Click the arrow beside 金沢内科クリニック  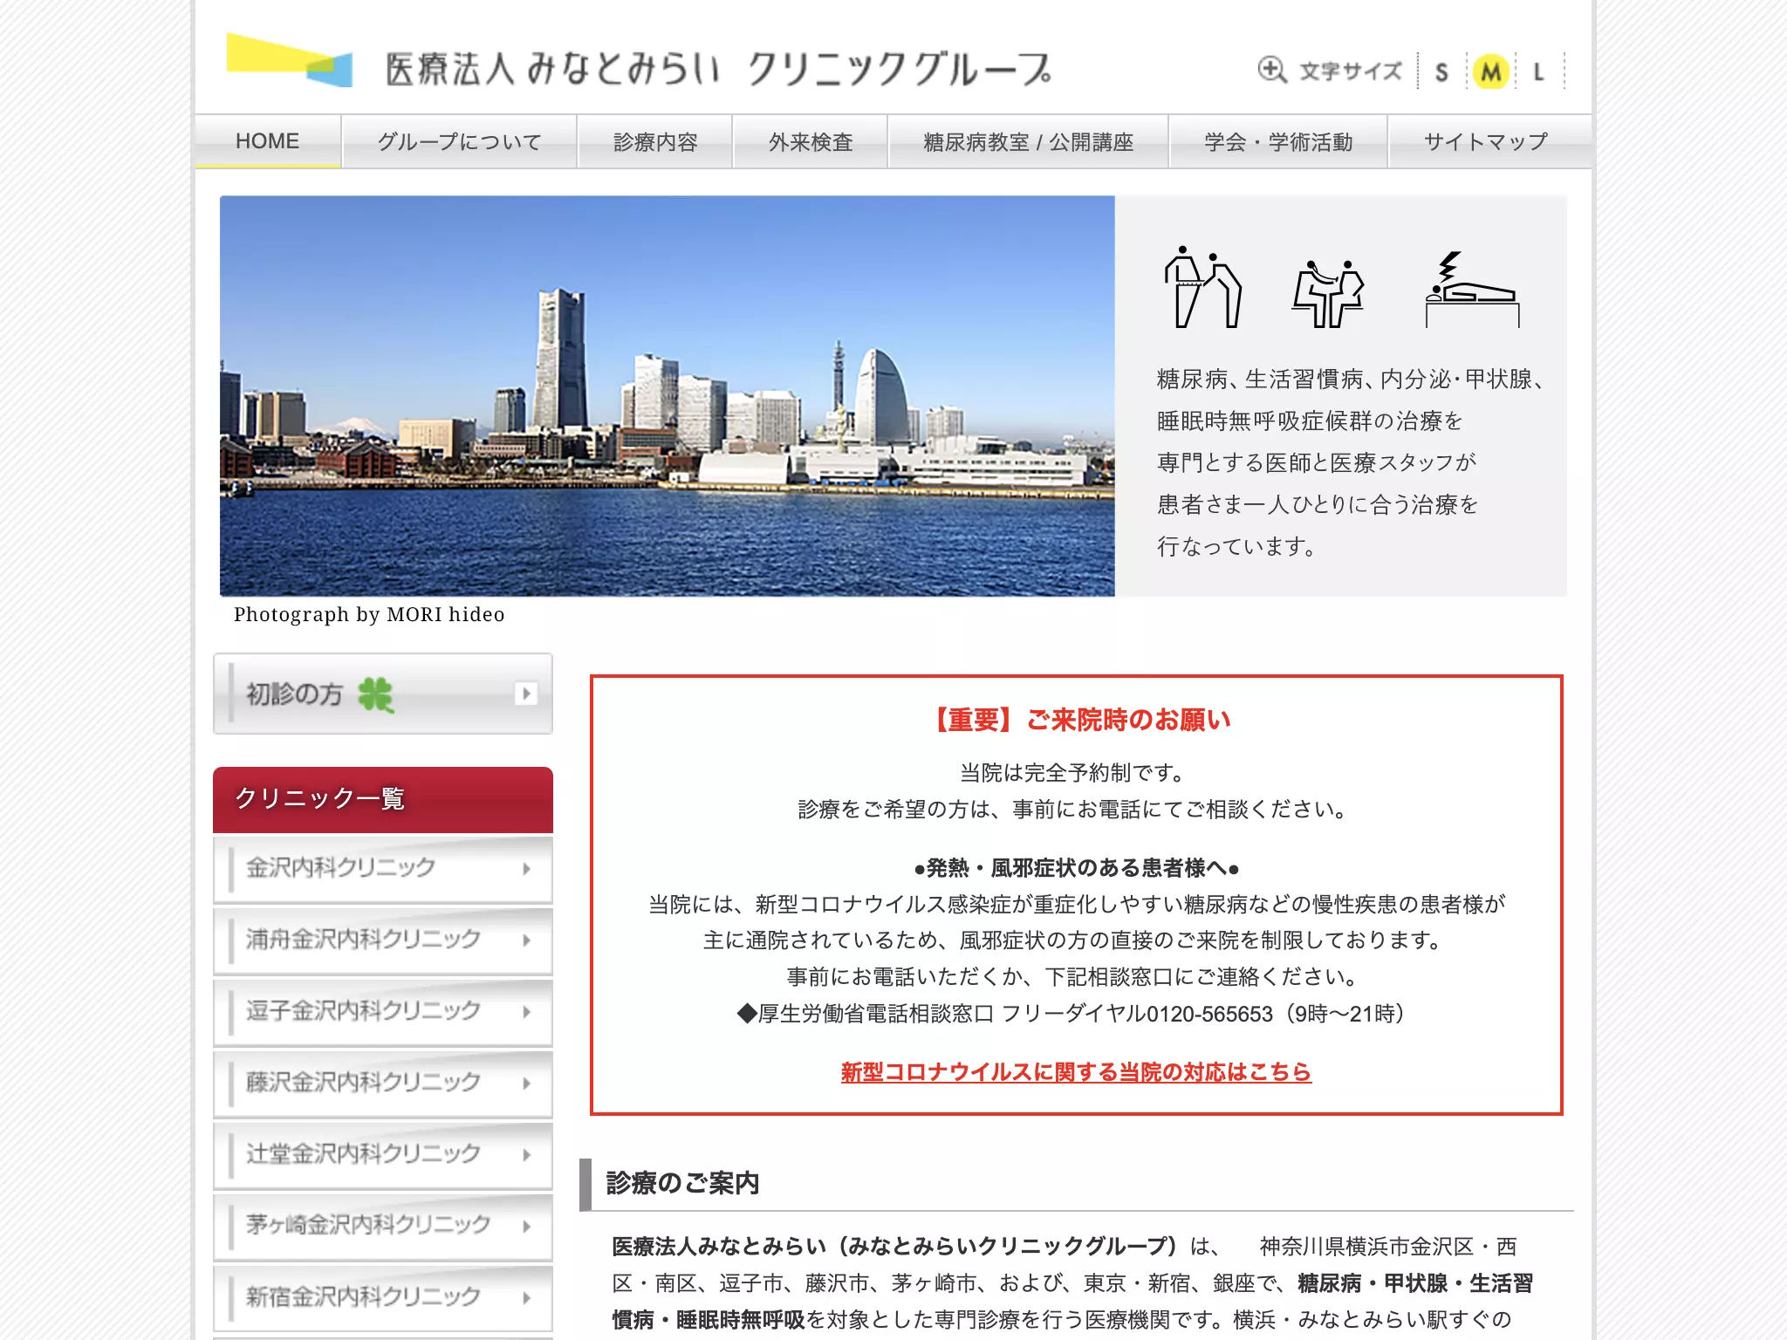(x=526, y=869)
